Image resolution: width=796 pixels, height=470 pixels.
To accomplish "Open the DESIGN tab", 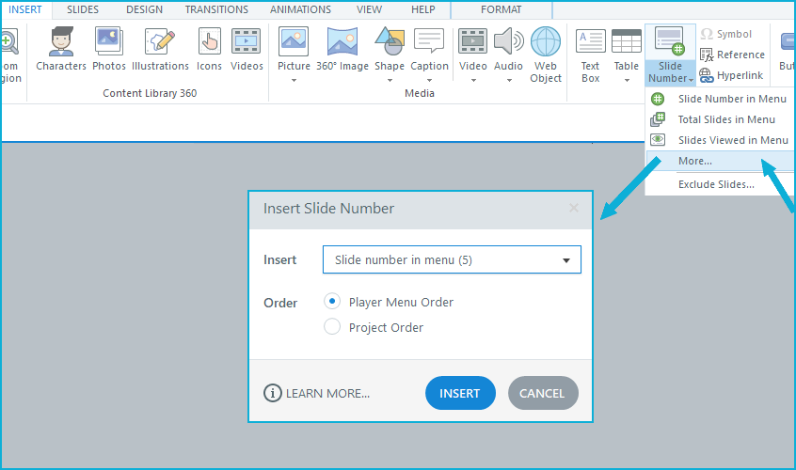I will 144,9.
